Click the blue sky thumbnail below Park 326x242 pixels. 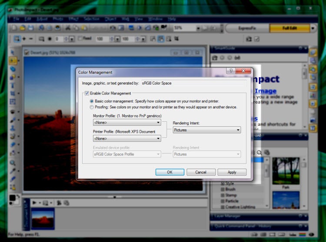coord(286,199)
